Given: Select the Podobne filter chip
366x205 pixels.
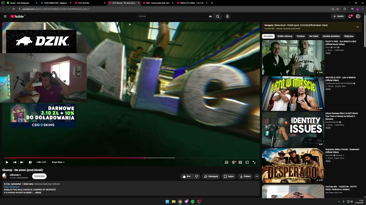Looking at the screenshot, I should pyautogui.click(x=301, y=36).
